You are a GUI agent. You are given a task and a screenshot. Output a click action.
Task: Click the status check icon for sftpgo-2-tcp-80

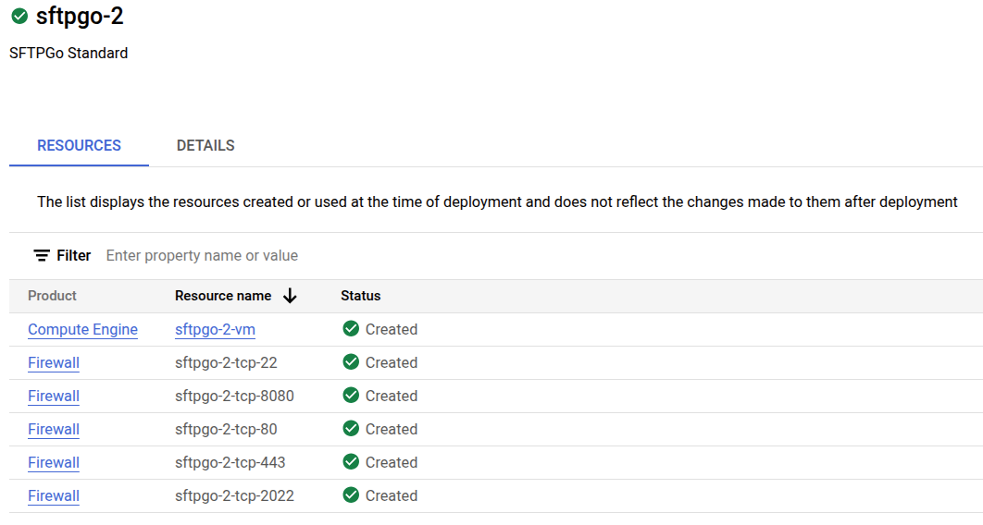(x=351, y=429)
